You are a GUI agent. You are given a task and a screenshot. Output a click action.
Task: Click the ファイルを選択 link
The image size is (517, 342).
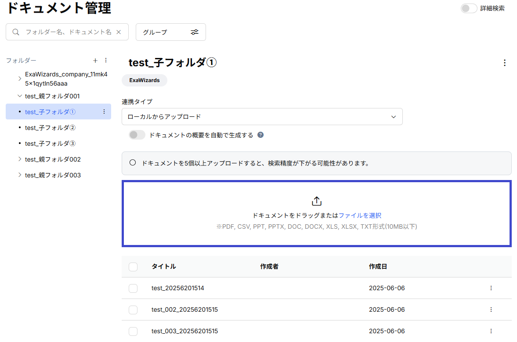(360, 216)
